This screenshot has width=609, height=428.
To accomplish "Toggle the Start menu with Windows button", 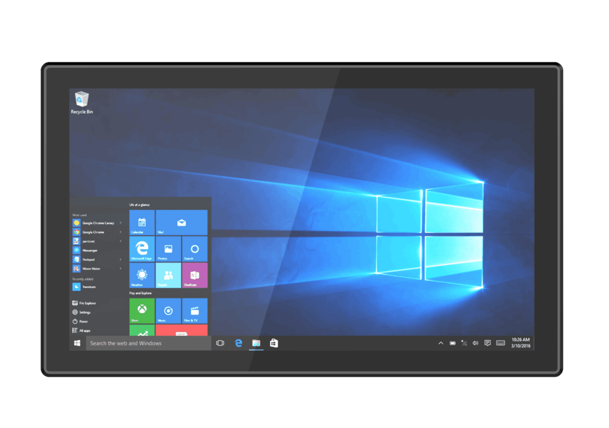I will pos(77,343).
